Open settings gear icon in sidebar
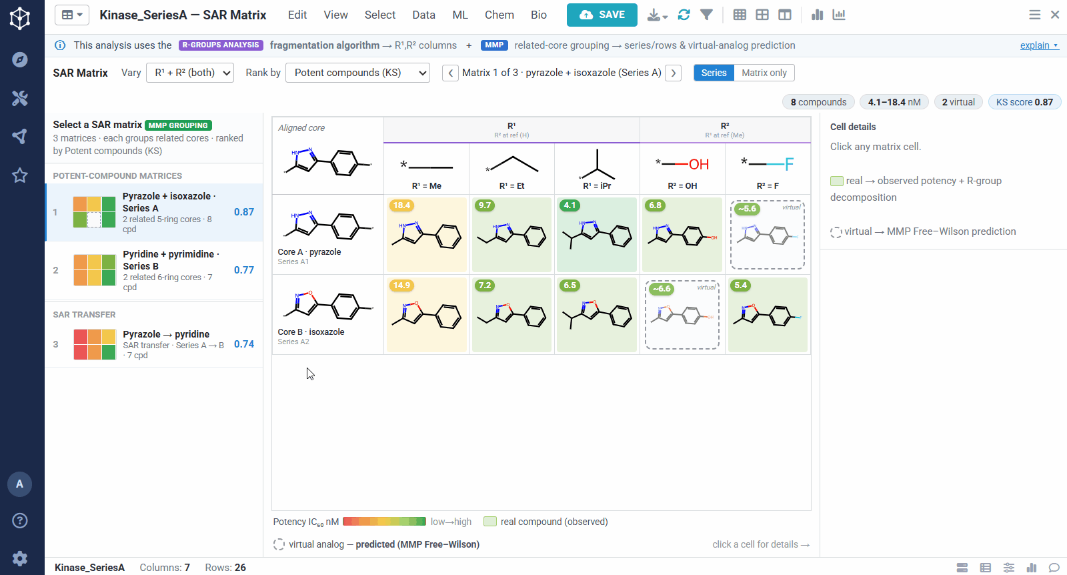This screenshot has height=575, width=1067. 20,558
